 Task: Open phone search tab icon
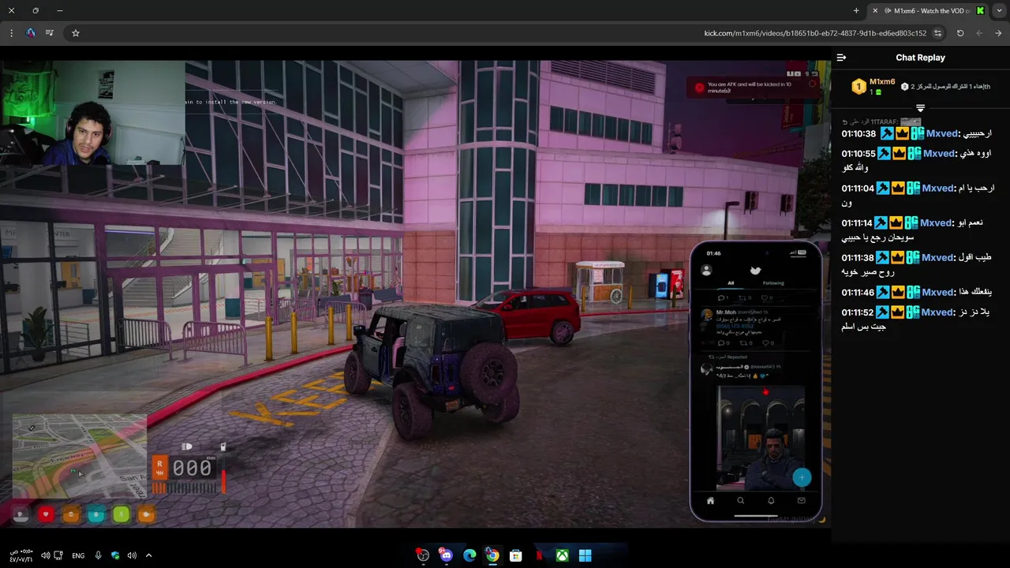click(740, 500)
